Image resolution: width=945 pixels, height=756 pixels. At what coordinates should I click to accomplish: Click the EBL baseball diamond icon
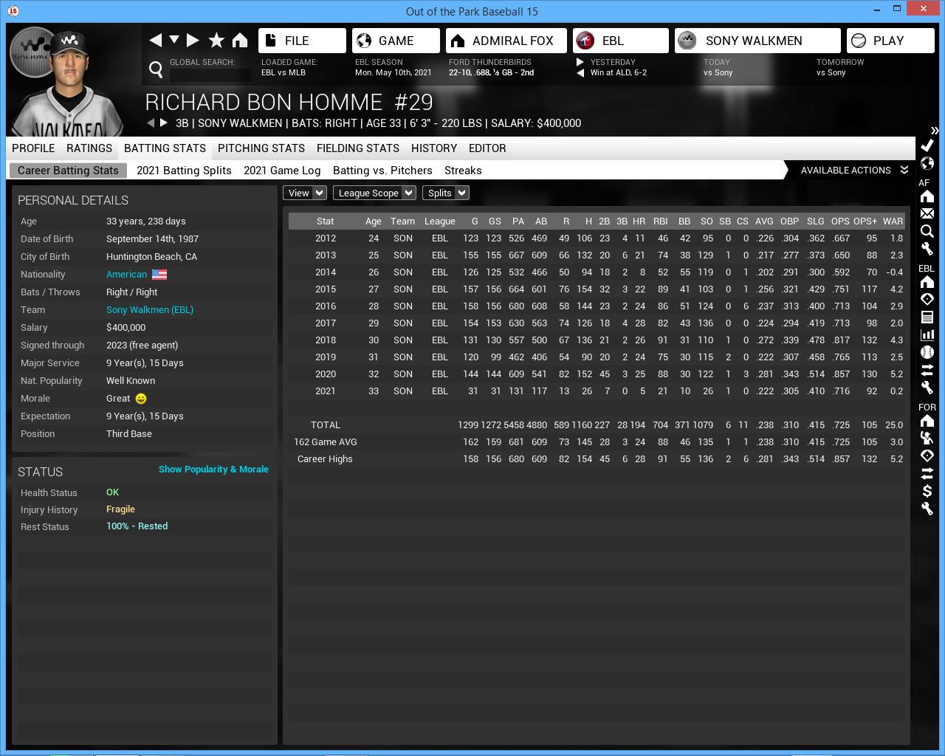927,299
